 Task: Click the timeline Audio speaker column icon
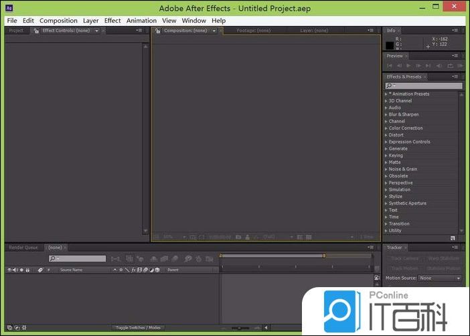[15, 270]
